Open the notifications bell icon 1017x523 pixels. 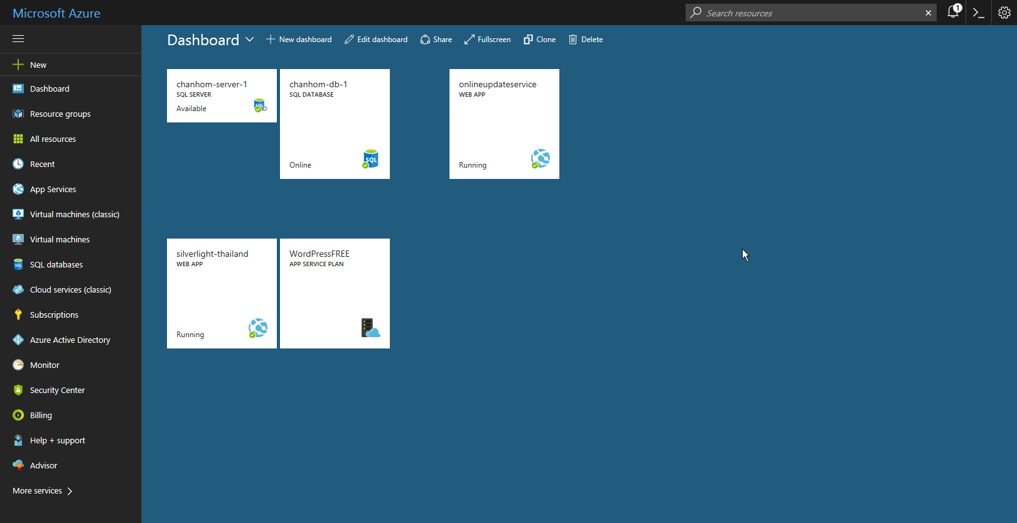tap(954, 12)
